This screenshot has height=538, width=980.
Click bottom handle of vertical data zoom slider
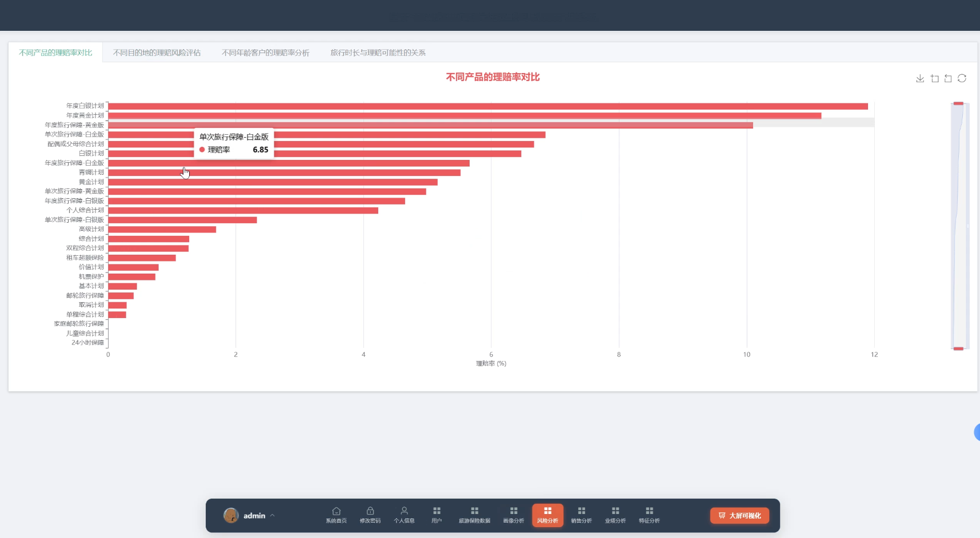958,348
